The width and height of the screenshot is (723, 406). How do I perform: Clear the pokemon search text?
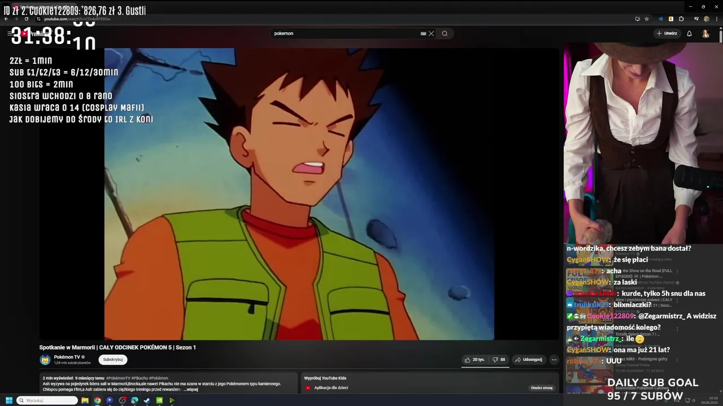[x=431, y=33]
